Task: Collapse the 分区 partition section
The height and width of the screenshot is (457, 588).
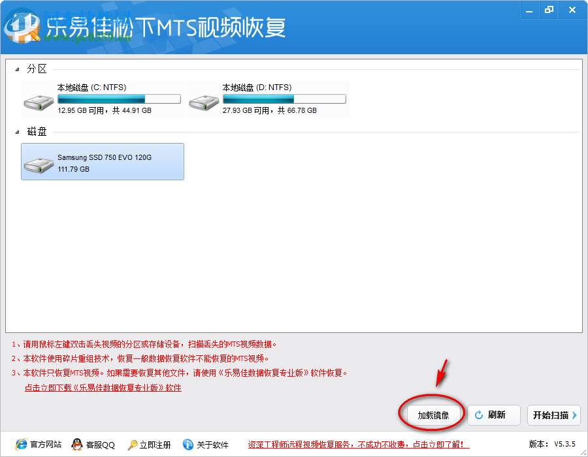Action: (x=17, y=68)
